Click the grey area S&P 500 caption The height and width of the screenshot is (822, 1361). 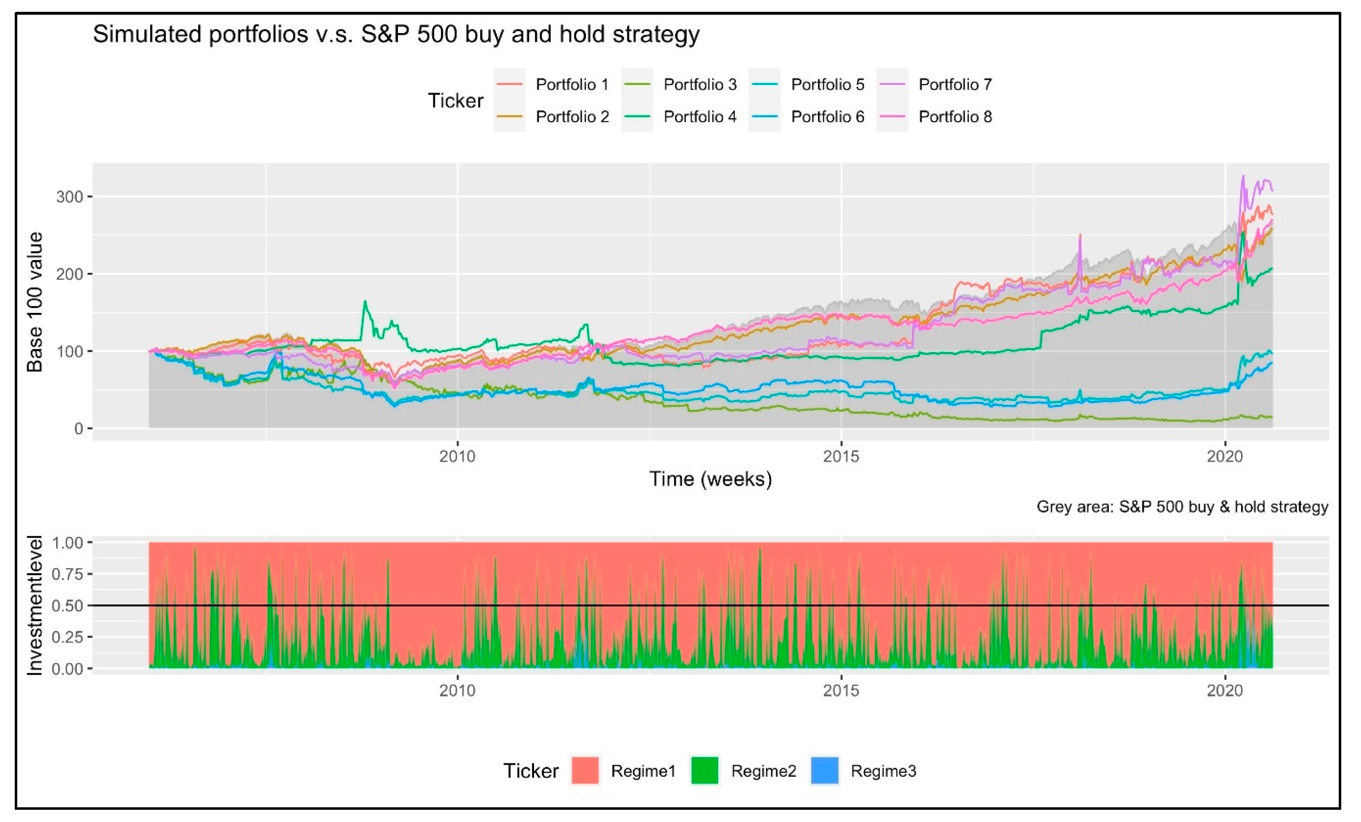click(x=1182, y=507)
